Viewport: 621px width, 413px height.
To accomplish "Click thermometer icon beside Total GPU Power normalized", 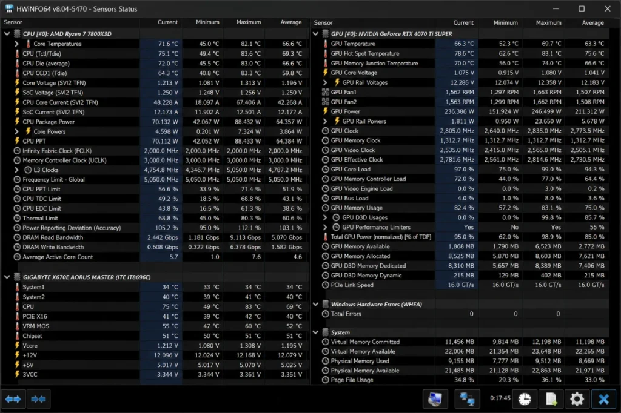I will tap(326, 237).
